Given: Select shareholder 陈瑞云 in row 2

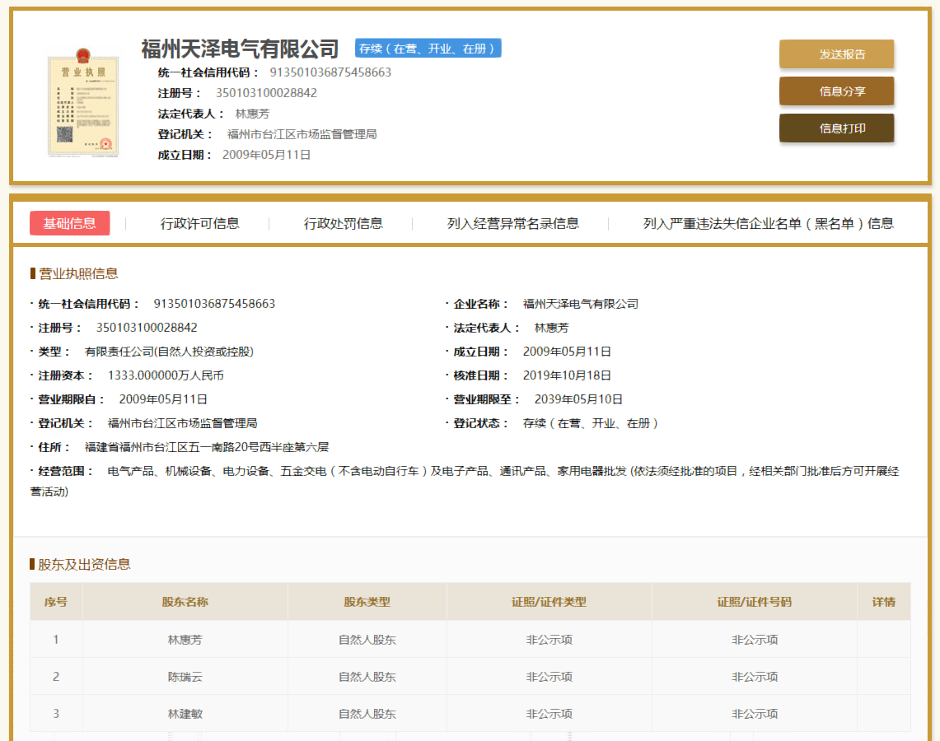Looking at the screenshot, I should coord(185,677).
